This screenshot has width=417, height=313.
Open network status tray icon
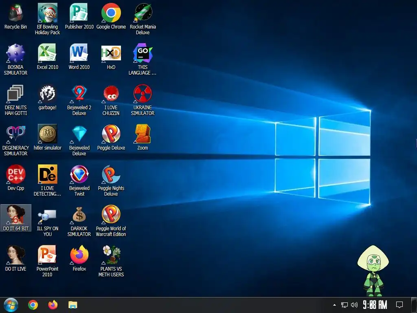pyautogui.click(x=345, y=305)
